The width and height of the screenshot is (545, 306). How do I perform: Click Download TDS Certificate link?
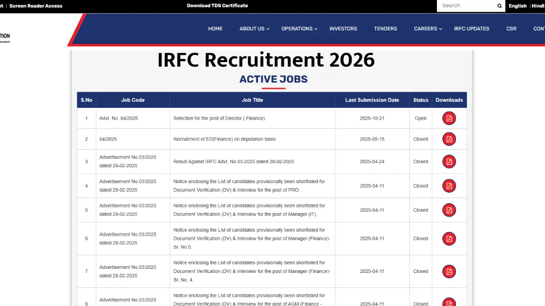[217, 5]
